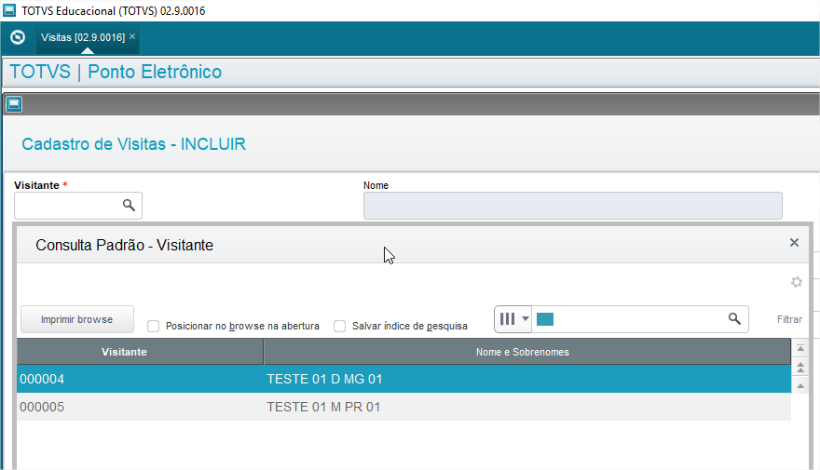The image size is (820, 470).
Task: Move up one row with arrow icon
Action: 800,386
